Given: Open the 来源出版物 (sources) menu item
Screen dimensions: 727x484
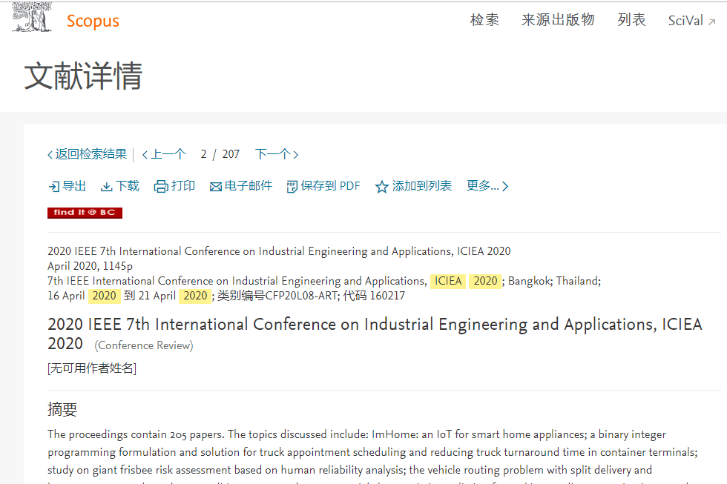Looking at the screenshot, I should coord(558,20).
